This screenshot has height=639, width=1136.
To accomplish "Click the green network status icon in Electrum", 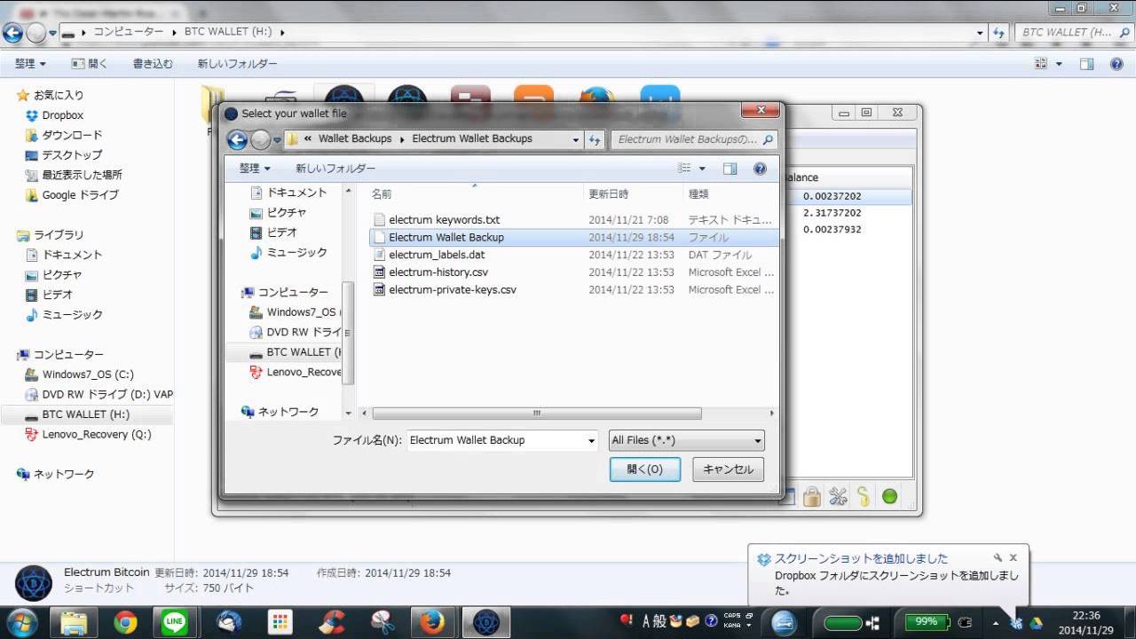I will [x=889, y=496].
